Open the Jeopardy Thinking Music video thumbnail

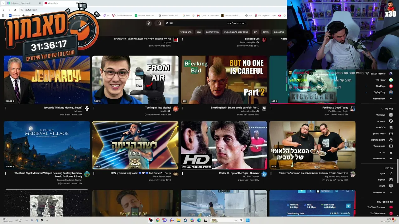pyautogui.click(x=47, y=80)
